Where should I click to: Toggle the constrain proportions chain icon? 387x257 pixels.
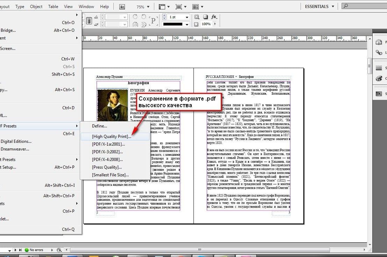click(x=89, y=21)
